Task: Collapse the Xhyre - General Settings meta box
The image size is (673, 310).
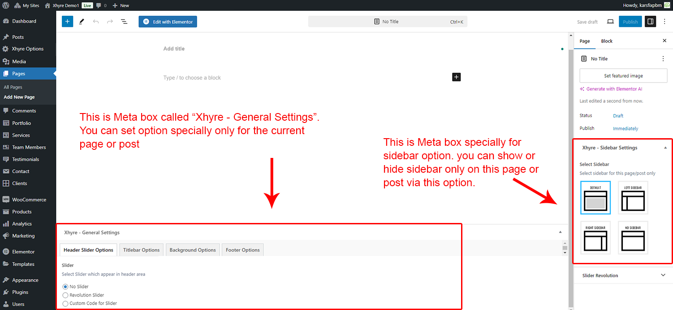Action: pyautogui.click(x=560, y=232)
